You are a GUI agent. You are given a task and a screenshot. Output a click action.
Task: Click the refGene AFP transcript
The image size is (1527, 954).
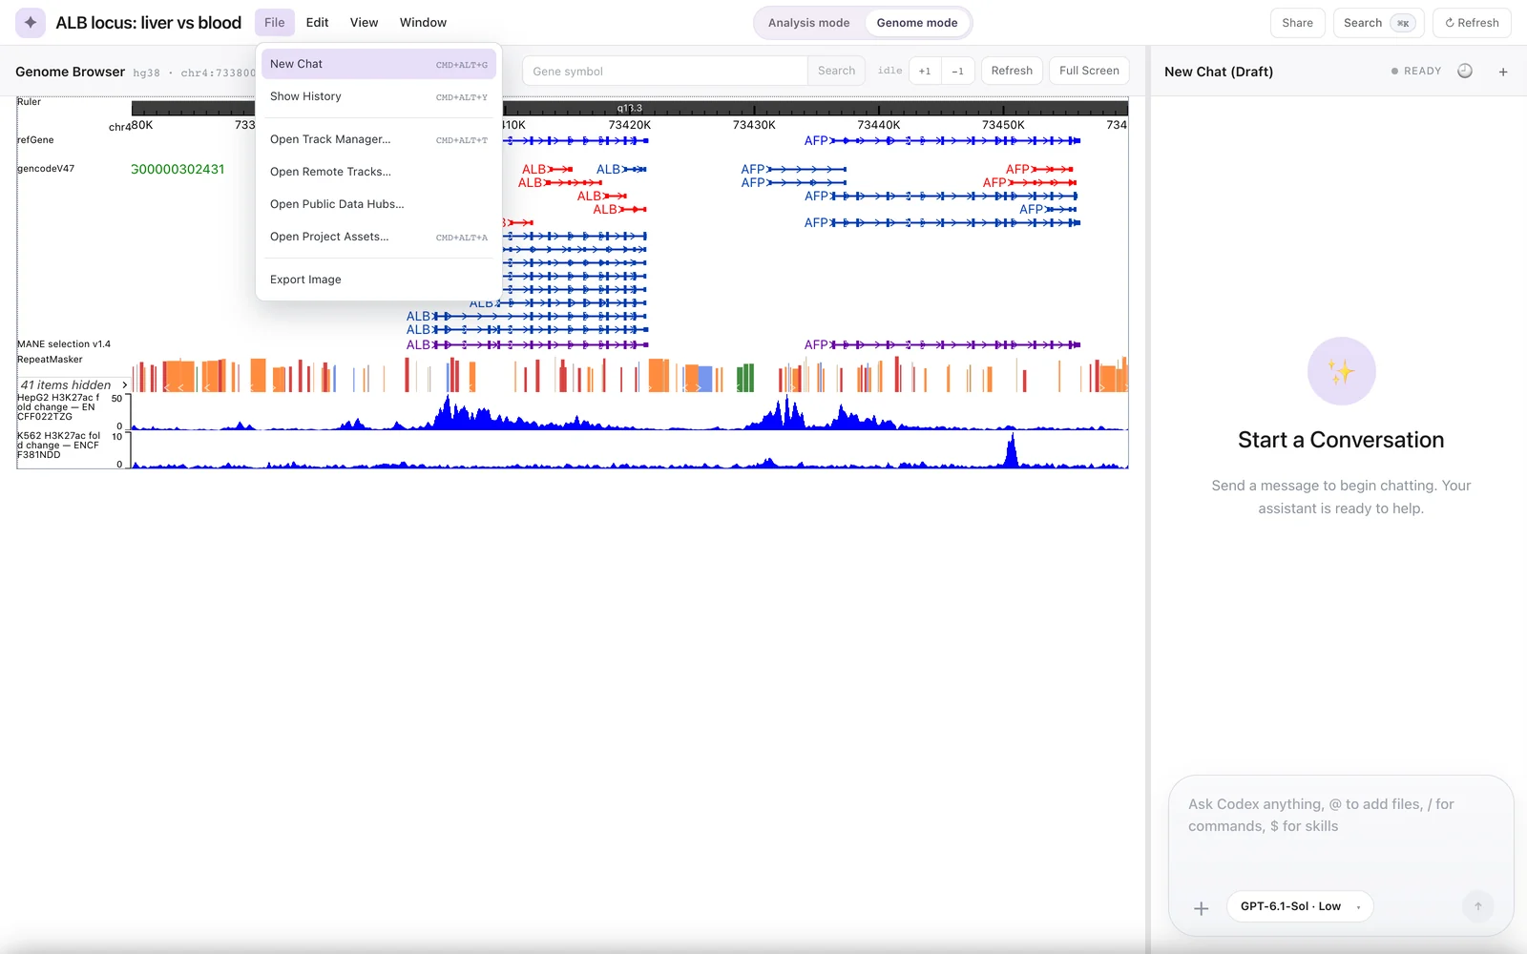942,140
